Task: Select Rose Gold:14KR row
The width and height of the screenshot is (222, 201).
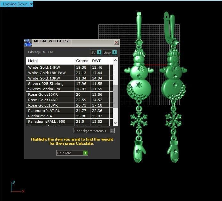Action: 69,100
